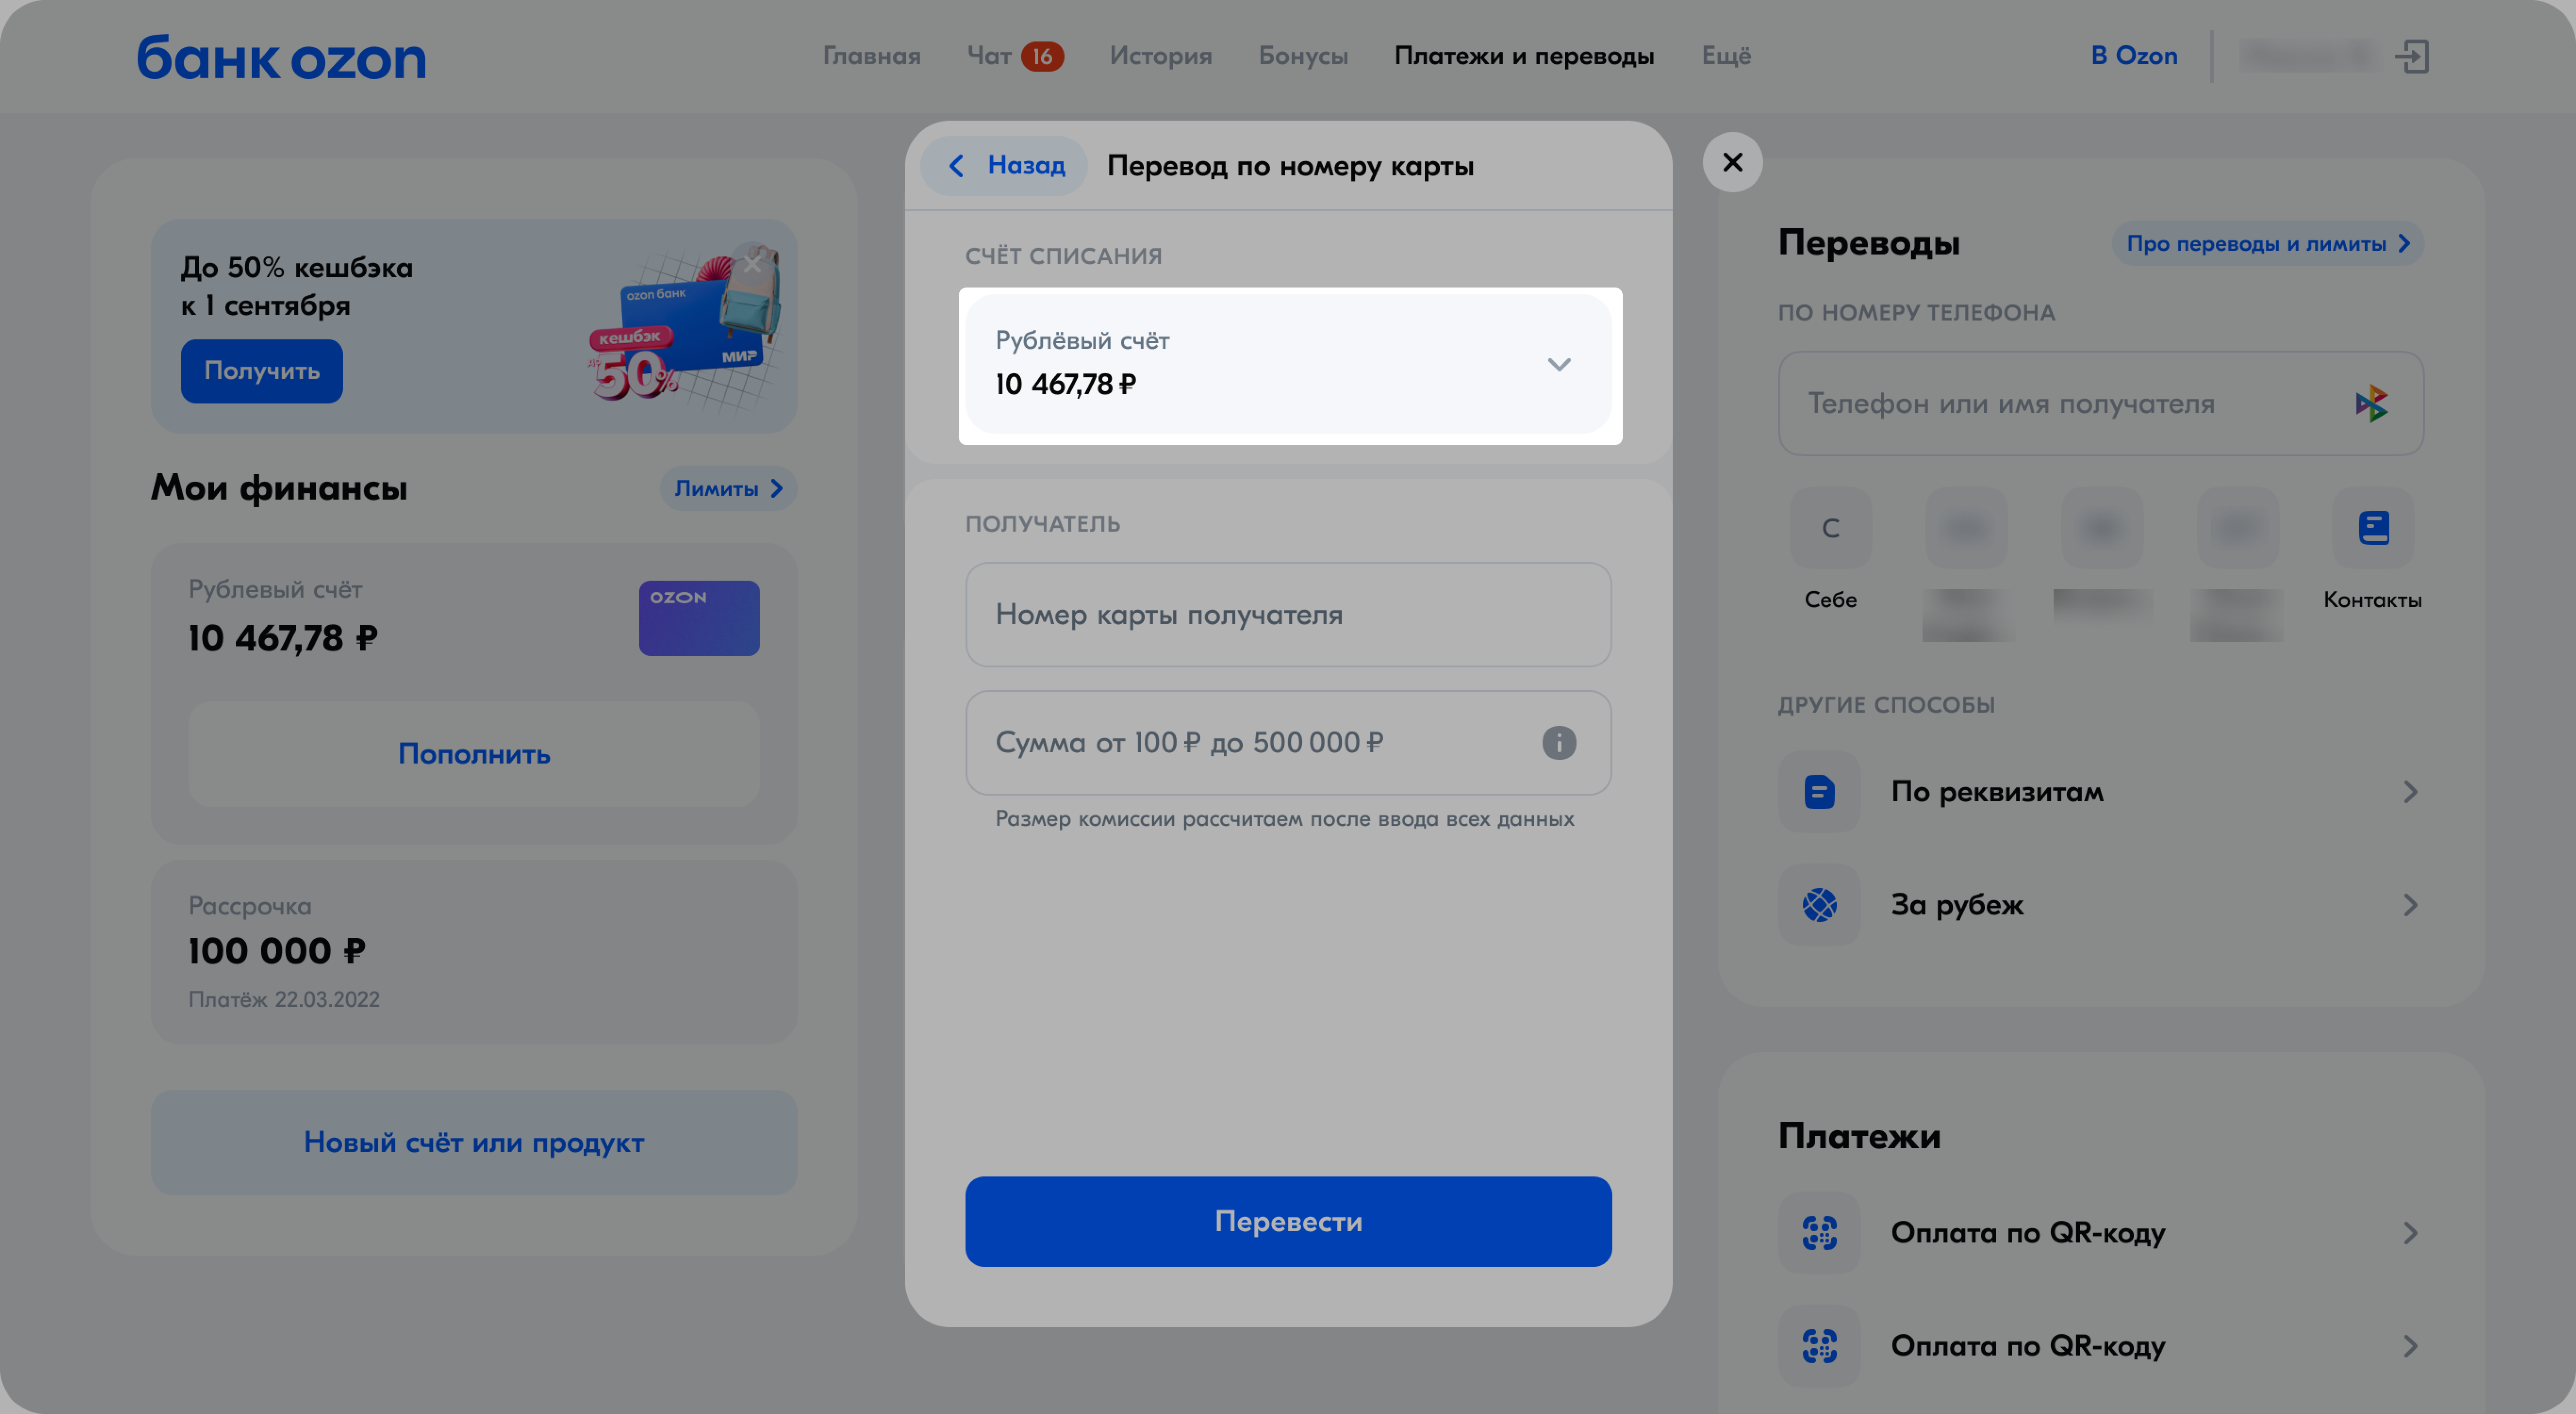
Task: Click the банк ozon logo
Action: (281, 57)
